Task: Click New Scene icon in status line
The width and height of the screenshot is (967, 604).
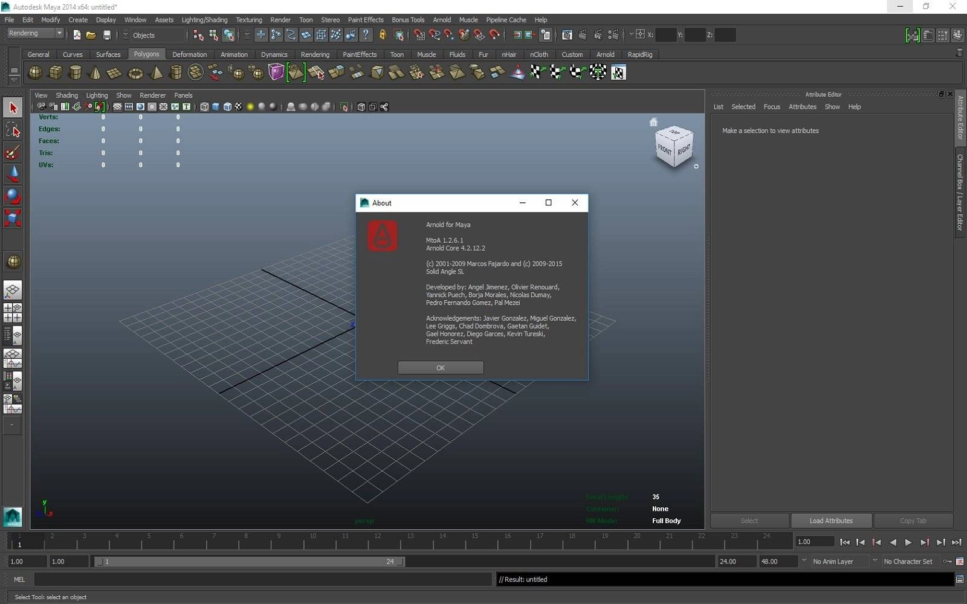Action: [77, 35]
